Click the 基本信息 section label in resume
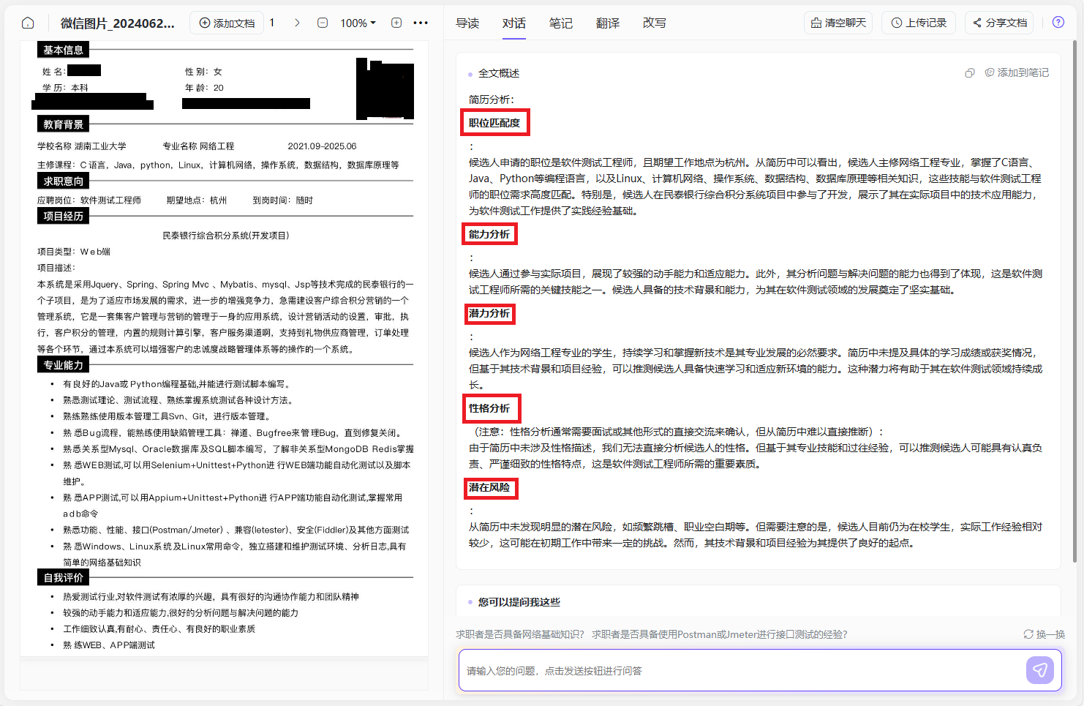The height and width of the screenshot is (706, 1084). click(x=63, y=50)
